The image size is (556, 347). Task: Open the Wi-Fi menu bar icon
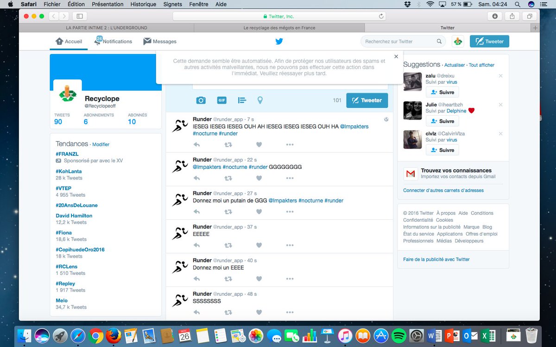click(x=430, y=4)
